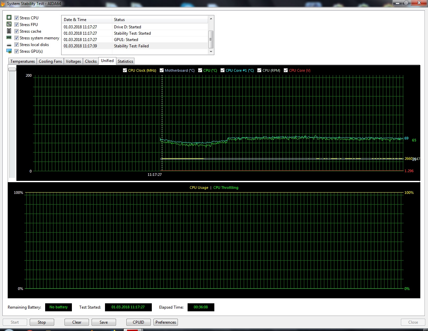Toggle the CPU Clock (MHz) graph checkbox
Screen dimensions: 428x331
coord(125,70)
